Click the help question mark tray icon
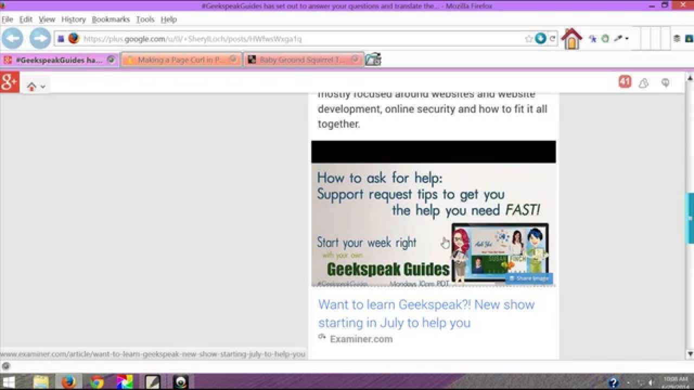694x390 pixels. pyautogui.click(x=613, y=382)
